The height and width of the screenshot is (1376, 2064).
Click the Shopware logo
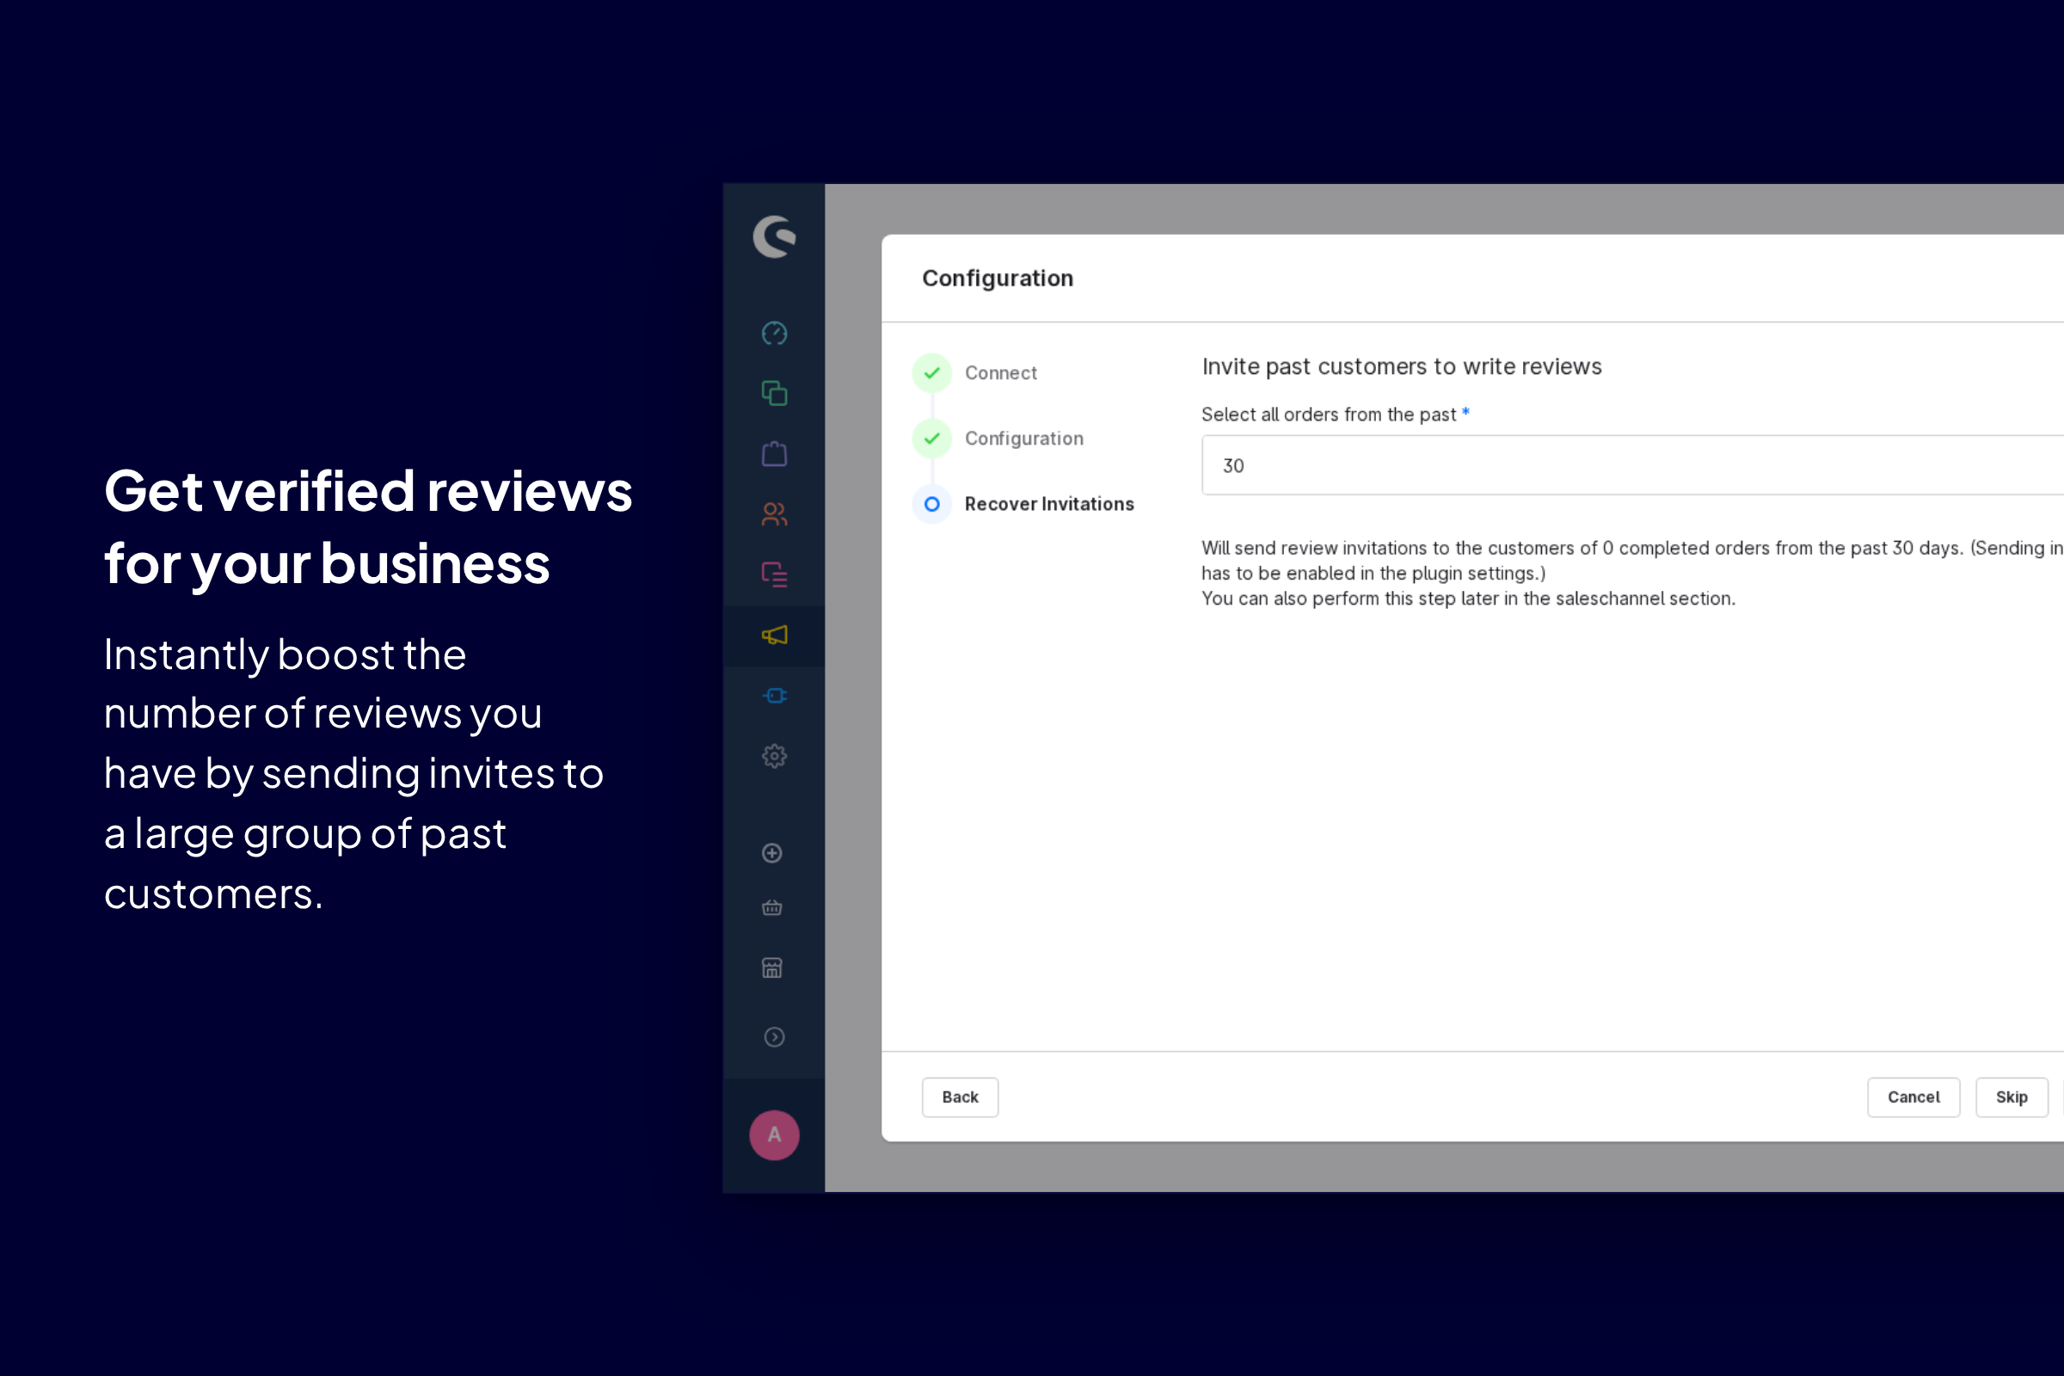[773, 237]
